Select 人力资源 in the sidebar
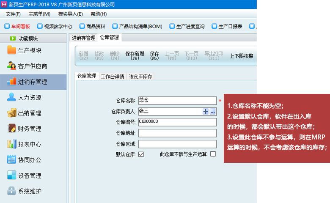330x203 pixels. 30,98
